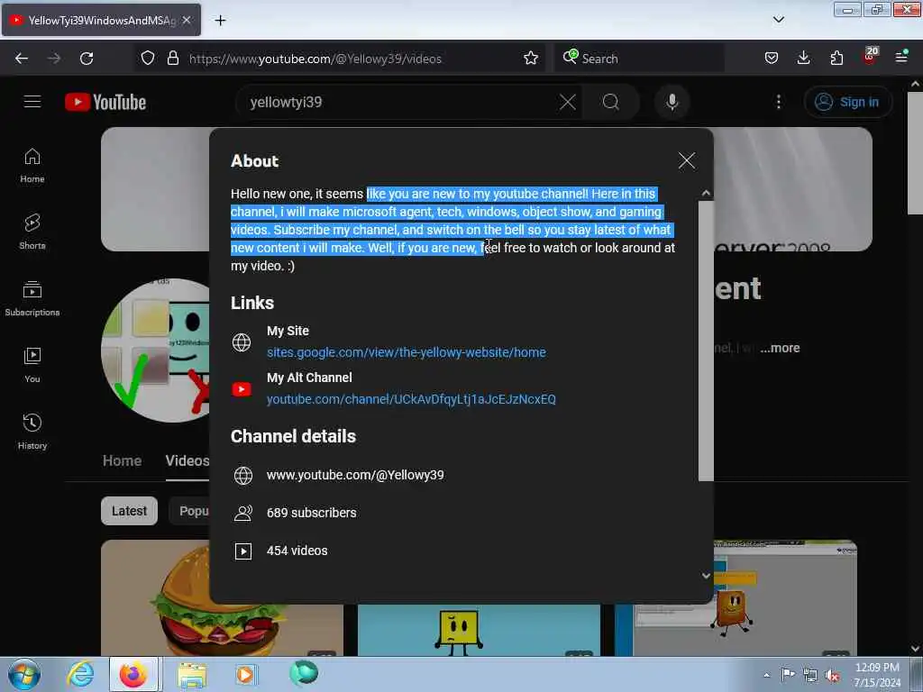Click the YouTube search magnifier button

pos(611,102)
